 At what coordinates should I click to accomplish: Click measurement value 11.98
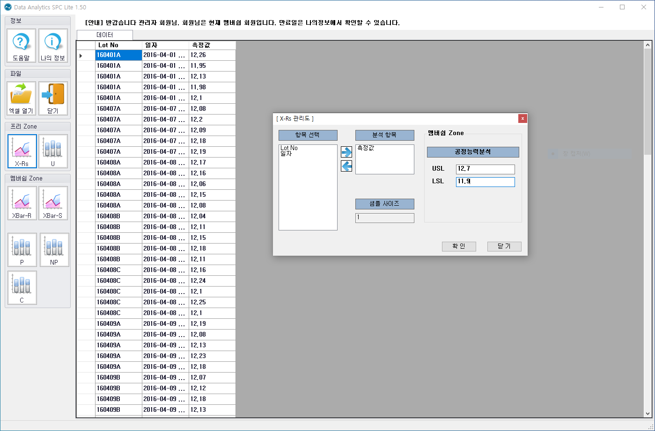(x=212, y=87)
